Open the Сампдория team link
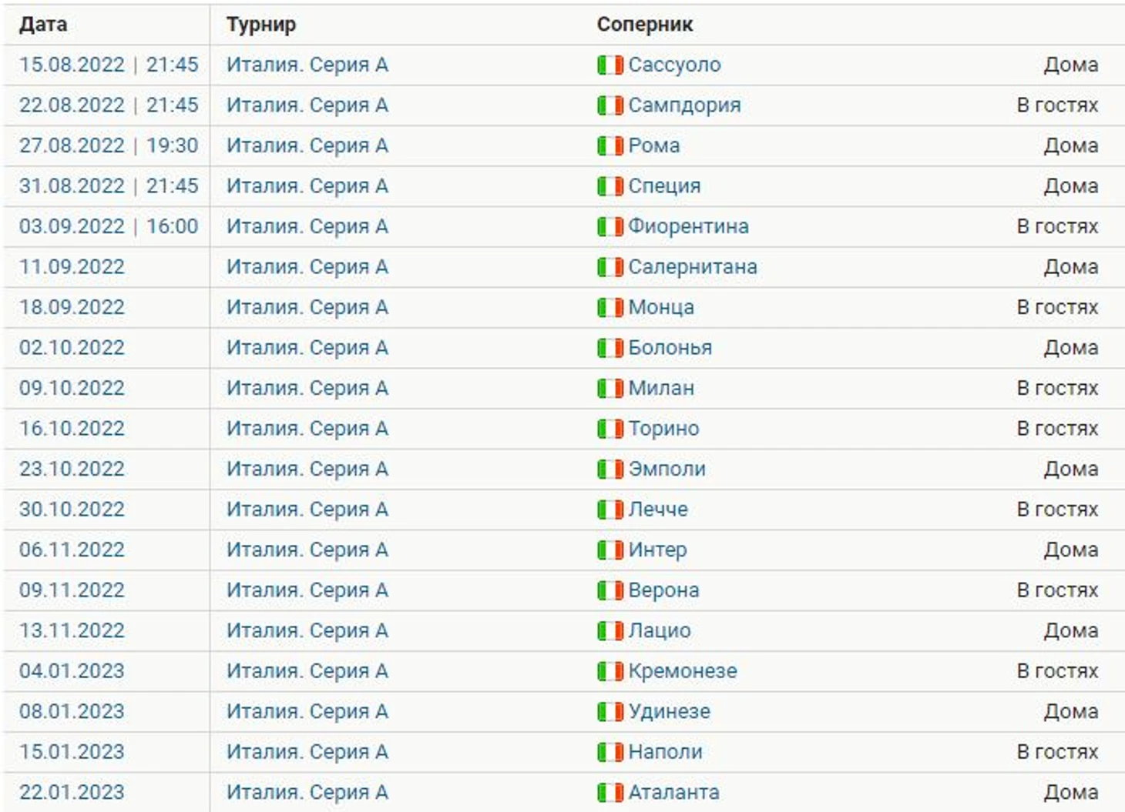The width and height of the screenshot is (1125, 812). pyautogui.click(x=684, y=105)
